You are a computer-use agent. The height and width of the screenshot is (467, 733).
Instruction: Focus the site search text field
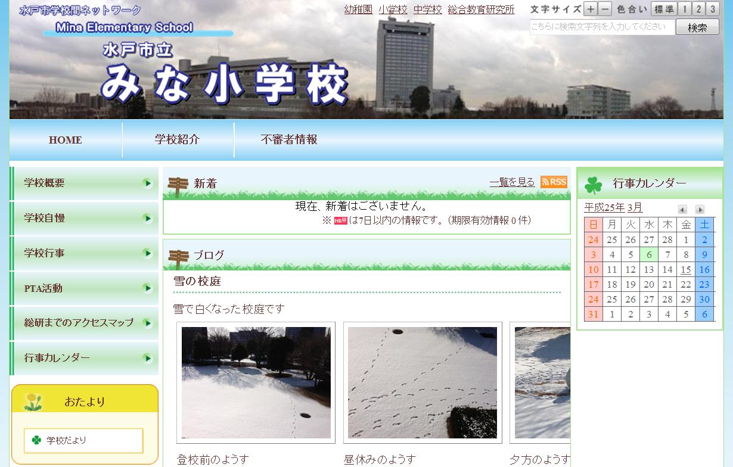pyautogui.click(x=602, y=27)
